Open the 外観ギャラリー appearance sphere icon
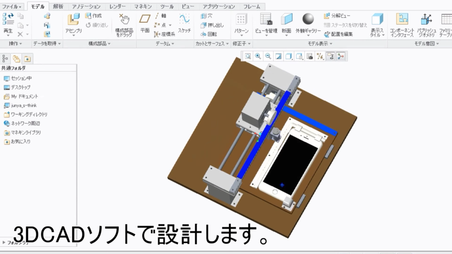The height and width of the screenshot is (254, 452). (308, 19)
